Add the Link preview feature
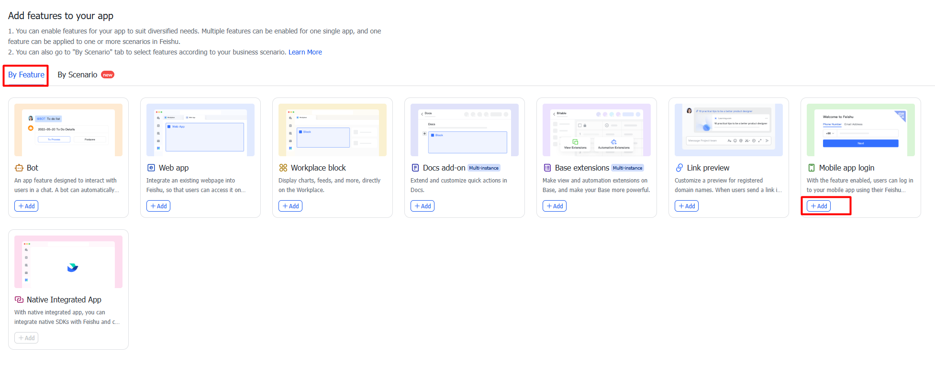This screenshot has width=935, height=365. point(687,206)
